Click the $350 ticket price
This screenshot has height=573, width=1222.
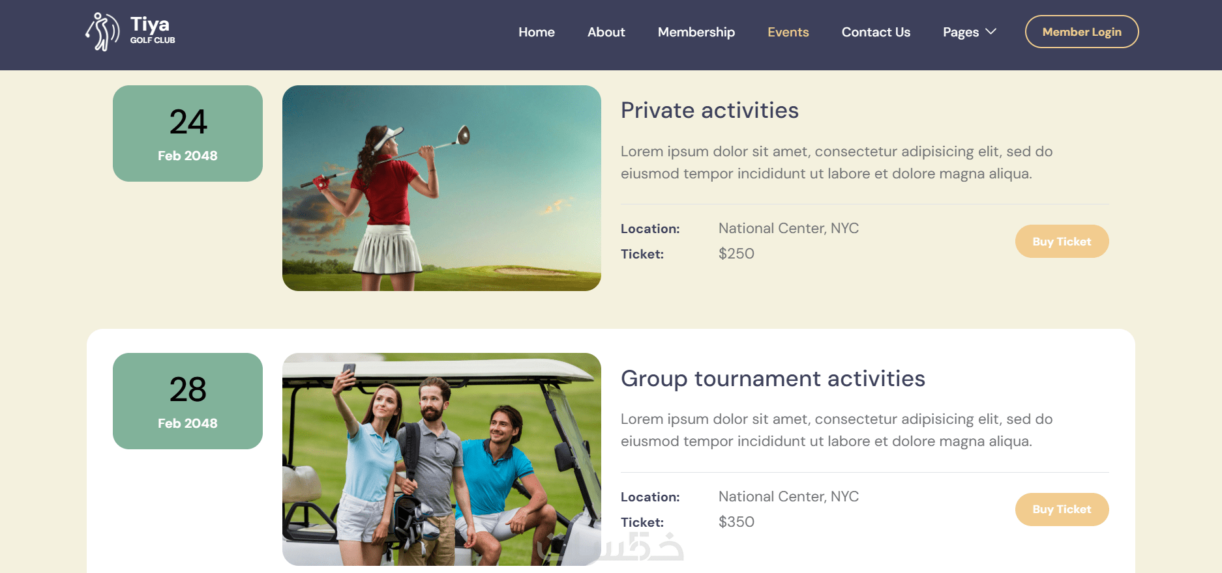[x=736, y=522]
